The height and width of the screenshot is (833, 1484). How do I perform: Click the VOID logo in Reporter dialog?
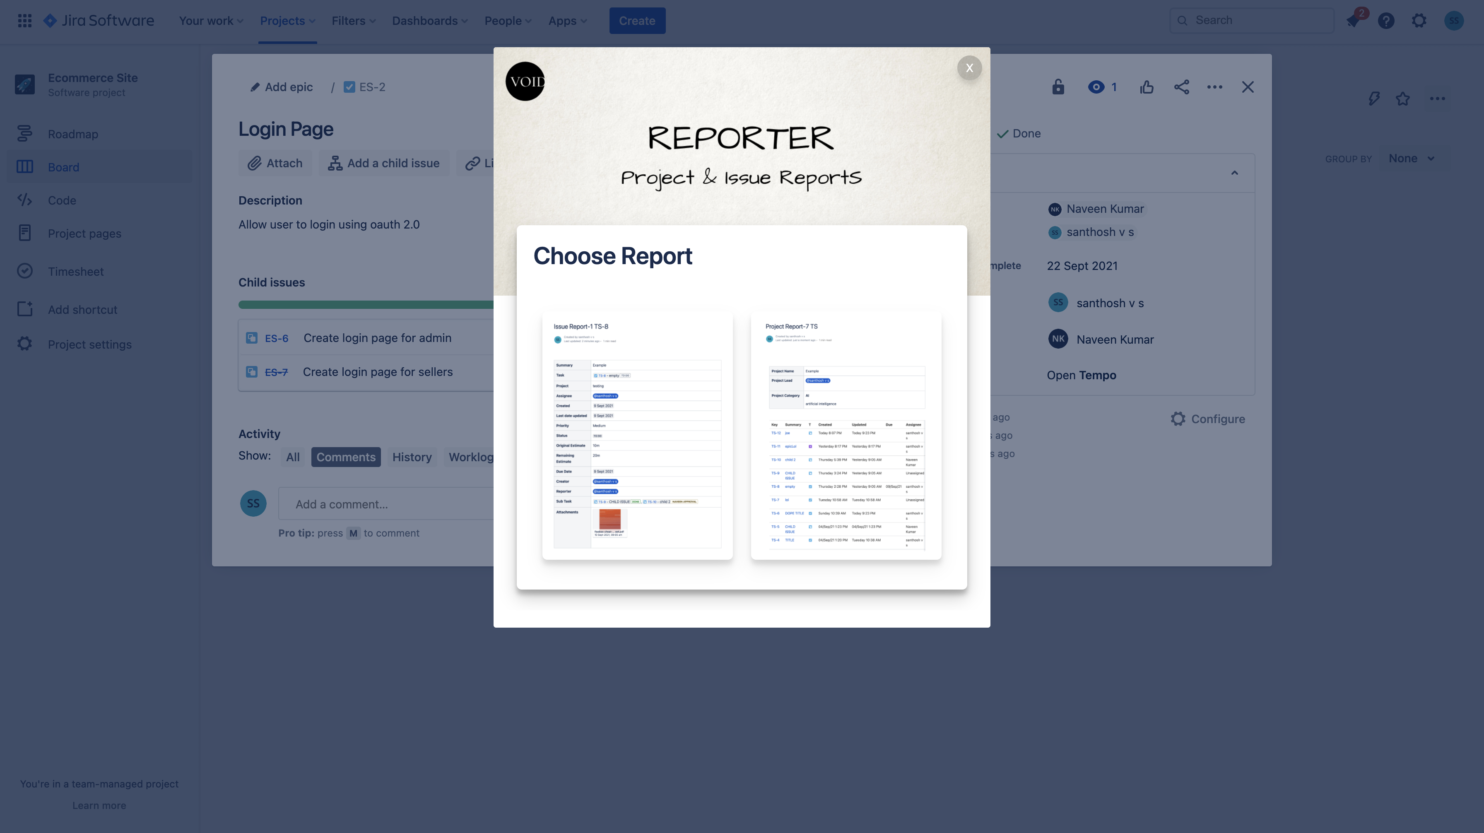click(525, 81)
